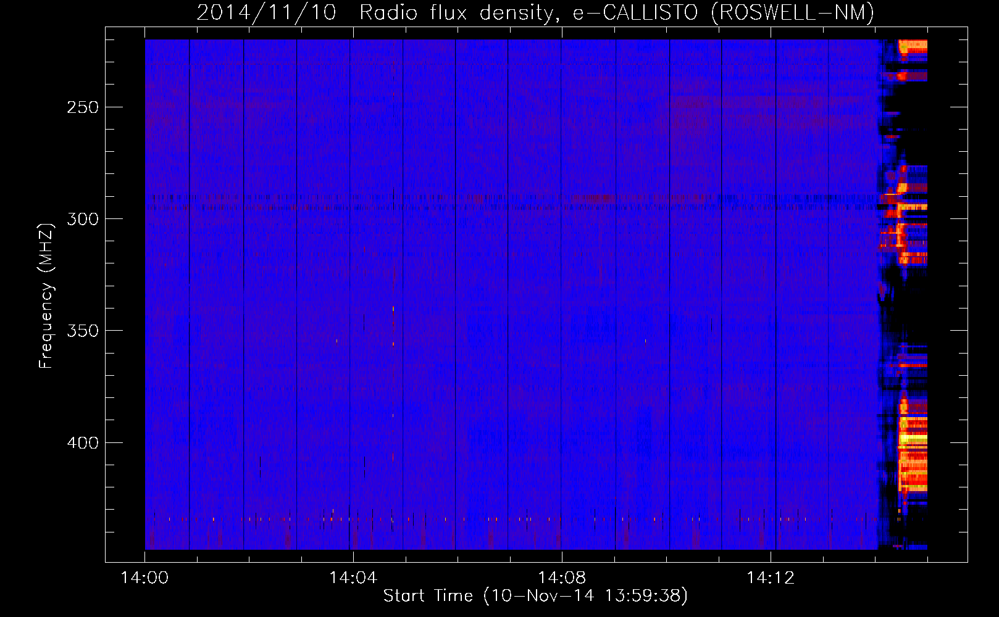
Task: Click the 'Frequency (MHZ)' axis title
Action: 46,296
